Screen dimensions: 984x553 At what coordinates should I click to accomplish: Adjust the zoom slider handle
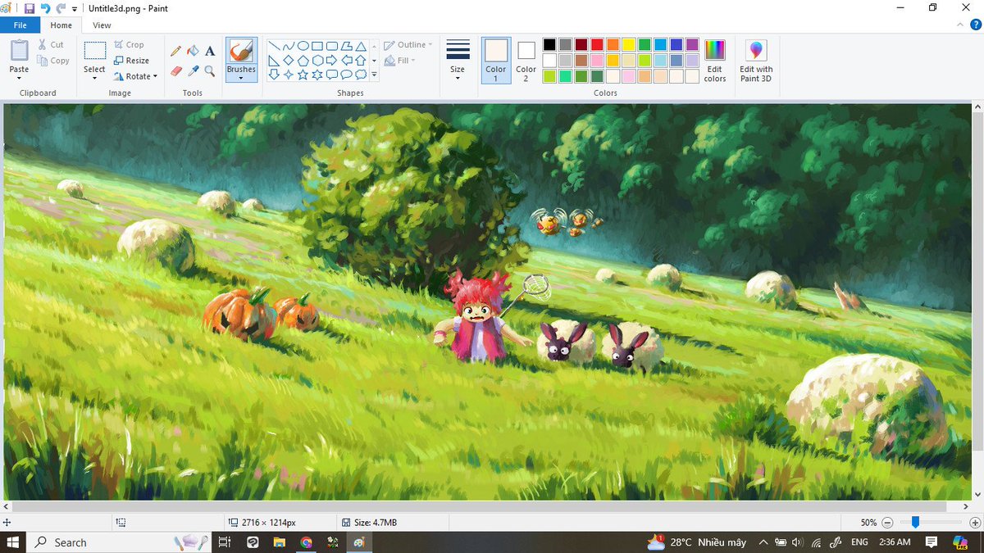(x=915, y=522)
